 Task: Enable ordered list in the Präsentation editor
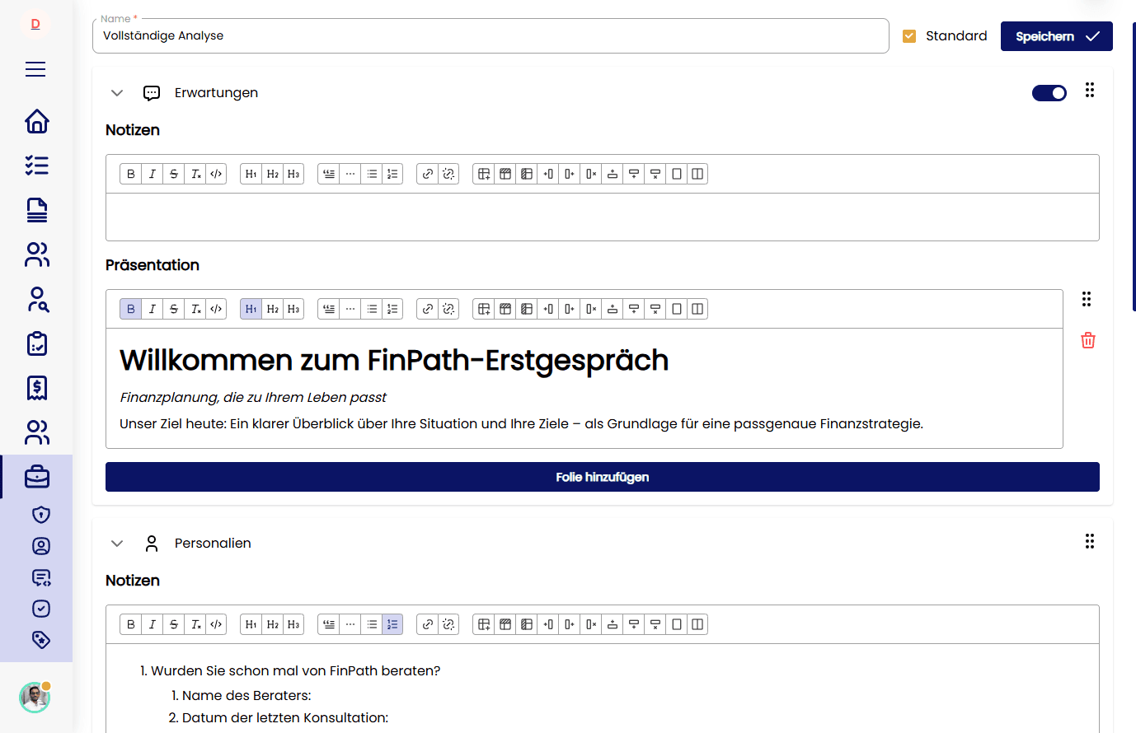pyautogui.click(x=392, y=308)
